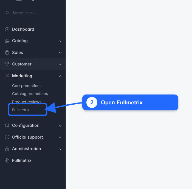Screen dimensions: 192x189
Task: Collapse the Marketing section chevron
Action: click(60, 76)
